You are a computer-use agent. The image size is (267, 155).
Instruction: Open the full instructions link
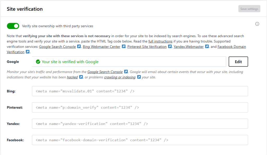(x=160, y=42)
